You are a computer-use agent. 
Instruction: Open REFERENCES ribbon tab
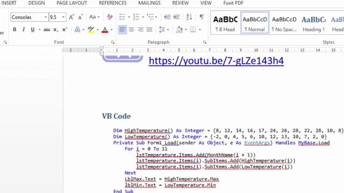[113, 3]
